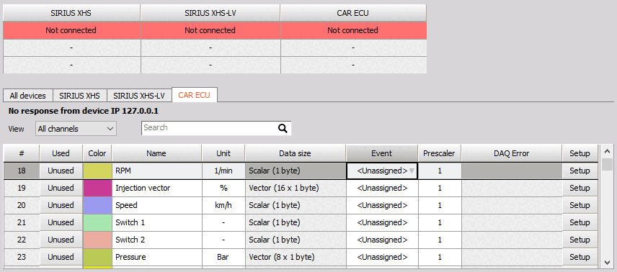
Task: Open the View All channels dropdown
Action: [x=76, y=129]
